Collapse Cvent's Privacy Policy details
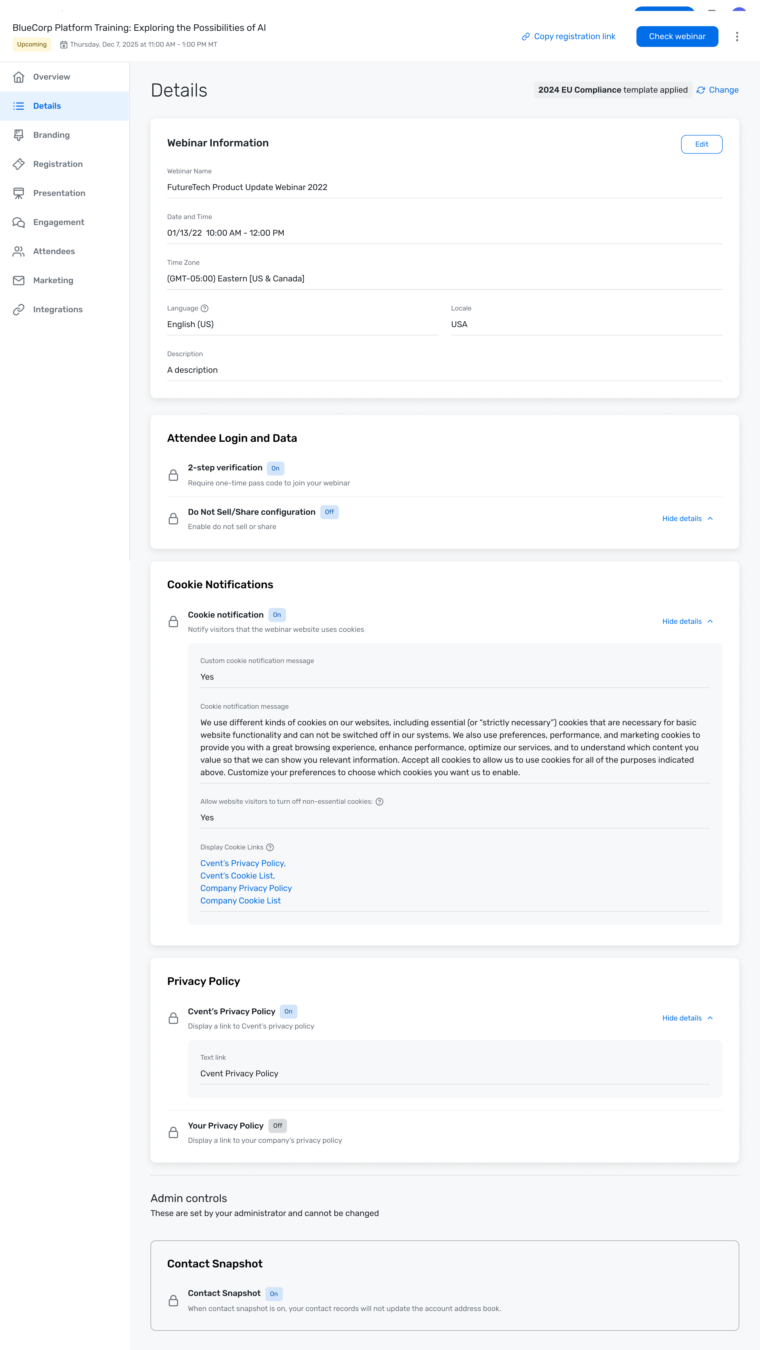 687,1018
